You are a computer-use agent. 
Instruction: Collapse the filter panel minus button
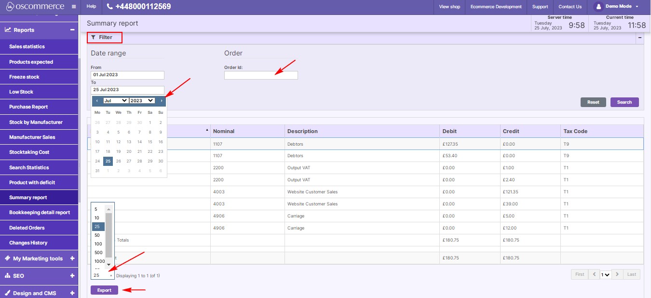pos(640,38)
